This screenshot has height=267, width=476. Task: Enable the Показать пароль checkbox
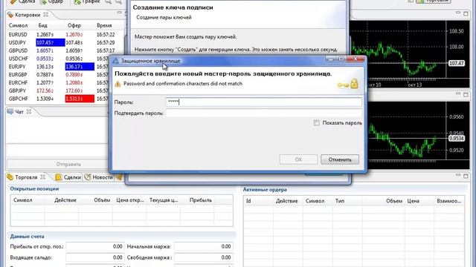pyautogui.click(x=316, y=122)
